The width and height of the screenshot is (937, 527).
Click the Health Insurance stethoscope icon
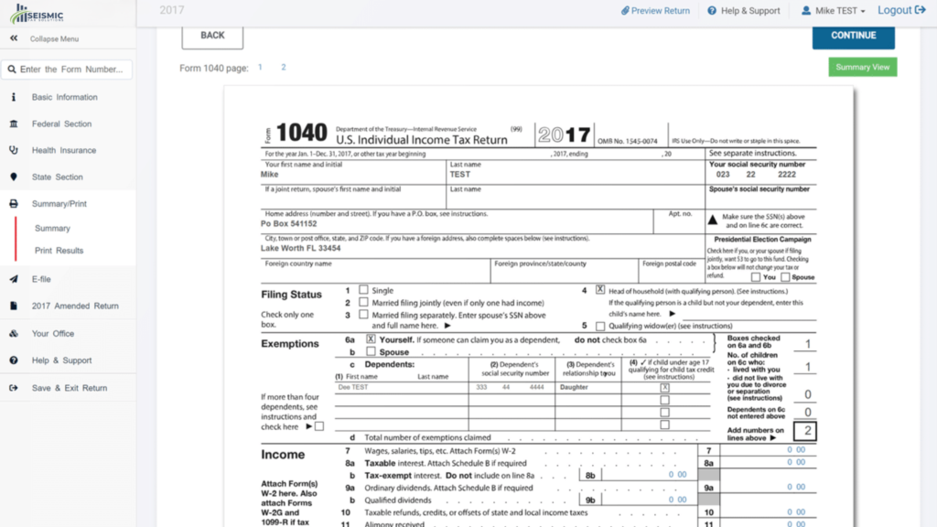[x=14, y=150]
